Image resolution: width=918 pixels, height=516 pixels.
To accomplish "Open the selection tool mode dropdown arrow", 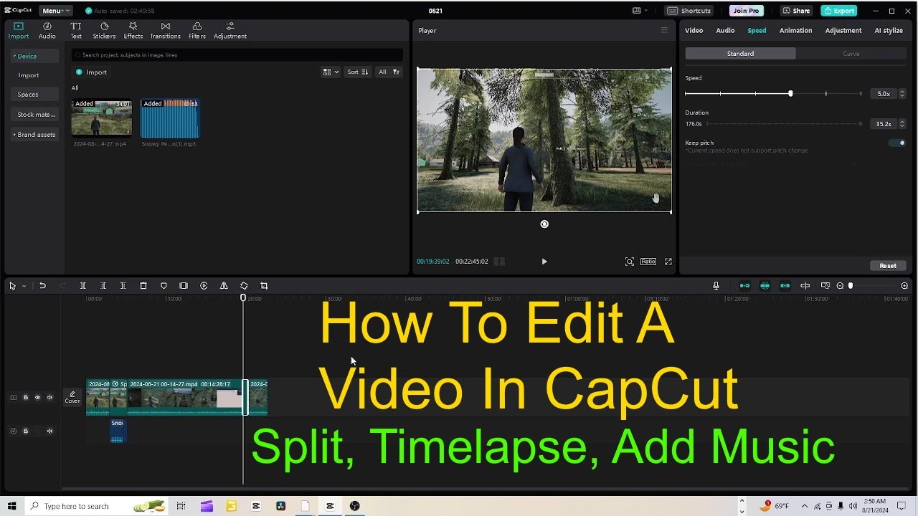I will [24, 286].
